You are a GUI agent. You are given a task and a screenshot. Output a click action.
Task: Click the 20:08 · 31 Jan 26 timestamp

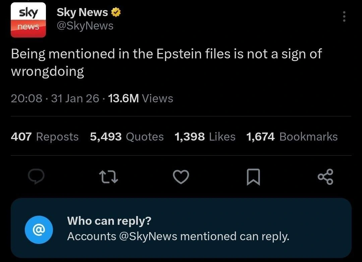(x=55, y=98)
